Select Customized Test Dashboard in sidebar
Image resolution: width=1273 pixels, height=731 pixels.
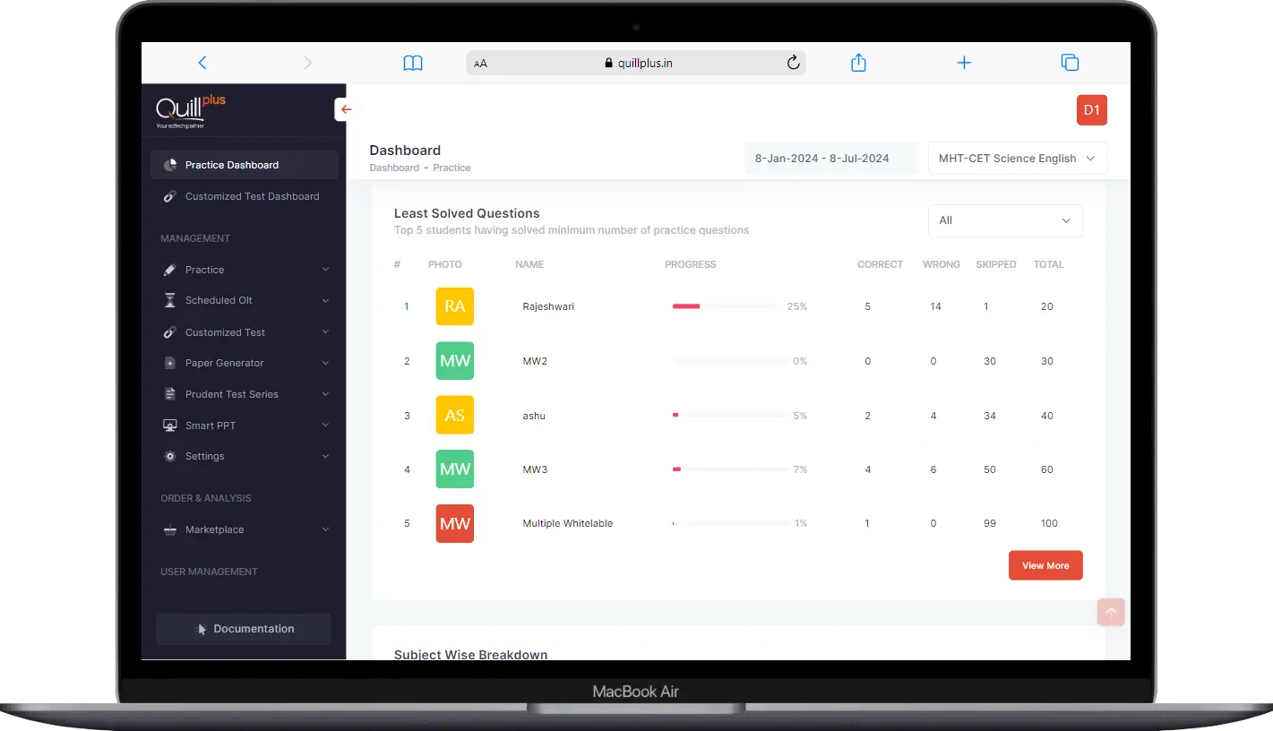click(x=252, y=196)
